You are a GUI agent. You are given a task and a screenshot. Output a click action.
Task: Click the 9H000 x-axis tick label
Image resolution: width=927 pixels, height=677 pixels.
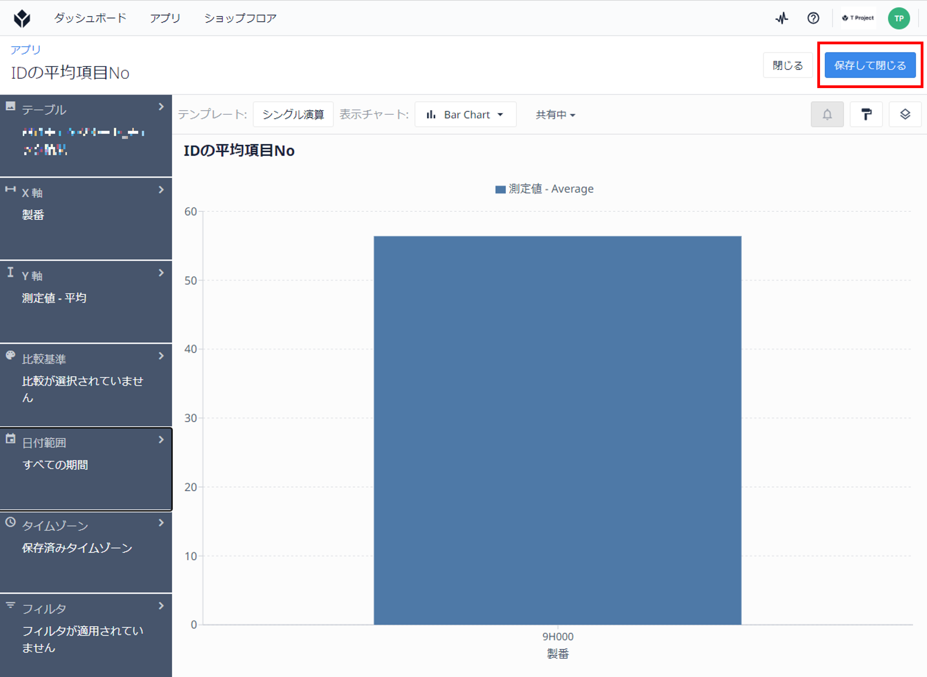pos(558,637)
